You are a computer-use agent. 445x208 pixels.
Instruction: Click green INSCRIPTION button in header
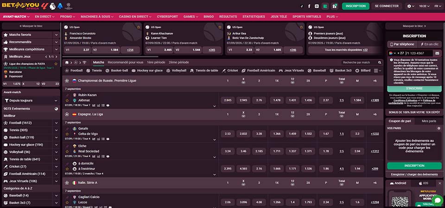356,6
